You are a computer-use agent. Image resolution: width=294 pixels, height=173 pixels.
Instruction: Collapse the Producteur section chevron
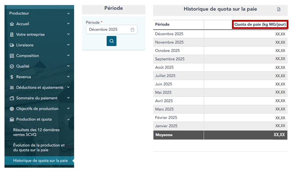(68, 13)
